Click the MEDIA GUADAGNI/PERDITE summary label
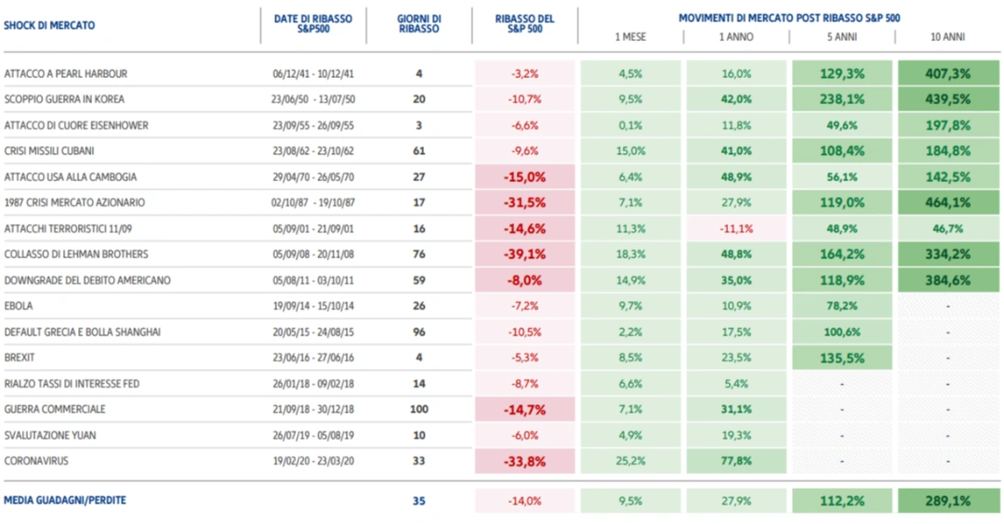Screen dimensions: 1004x524 click(x=65, y=501)
